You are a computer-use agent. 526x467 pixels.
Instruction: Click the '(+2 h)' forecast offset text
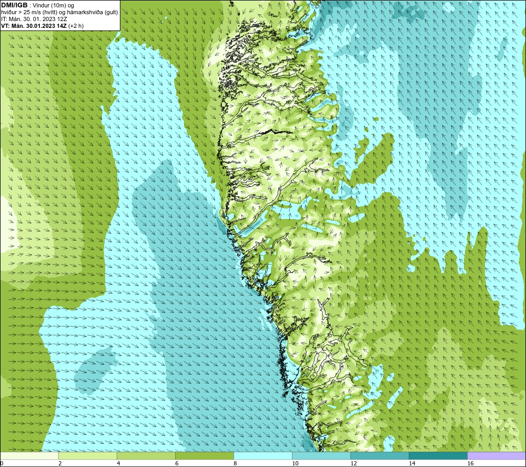point(76,25)
